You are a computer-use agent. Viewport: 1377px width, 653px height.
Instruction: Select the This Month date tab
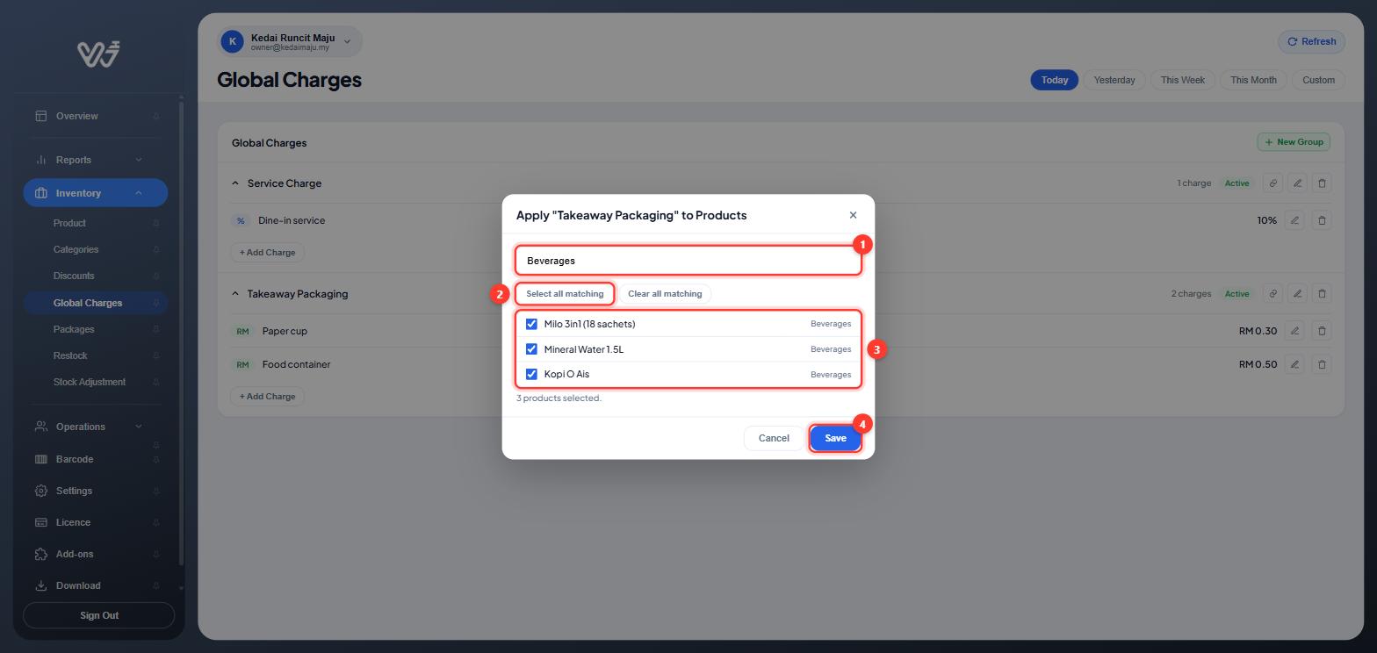click(1253, 80)
